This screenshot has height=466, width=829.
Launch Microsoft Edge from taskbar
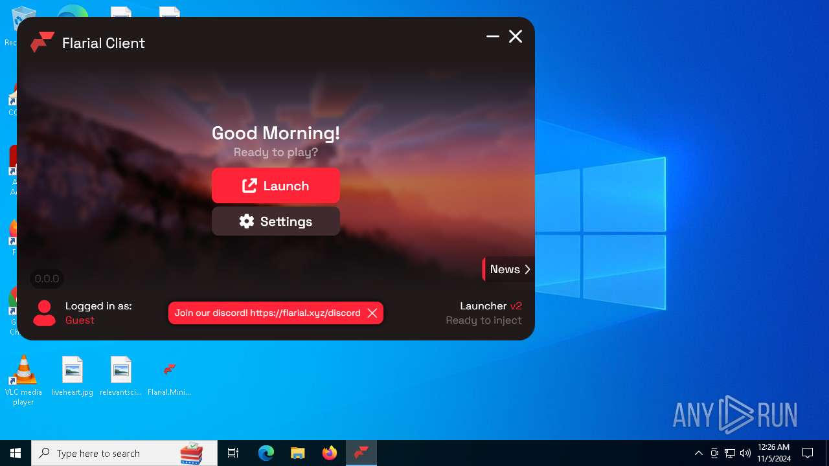coord(266,453)
